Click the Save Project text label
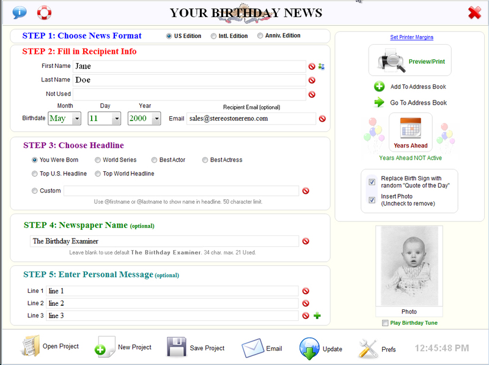Screen dimensions: 489x365 point(207,348)
